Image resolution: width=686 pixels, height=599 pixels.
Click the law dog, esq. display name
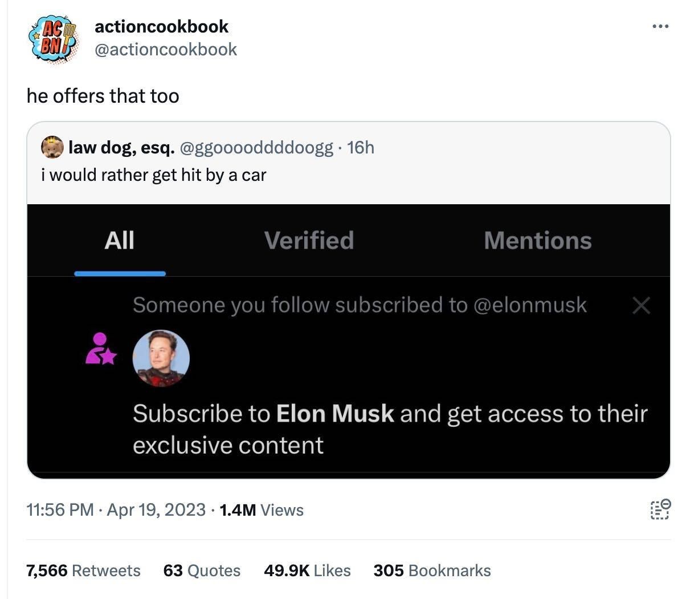121,147
